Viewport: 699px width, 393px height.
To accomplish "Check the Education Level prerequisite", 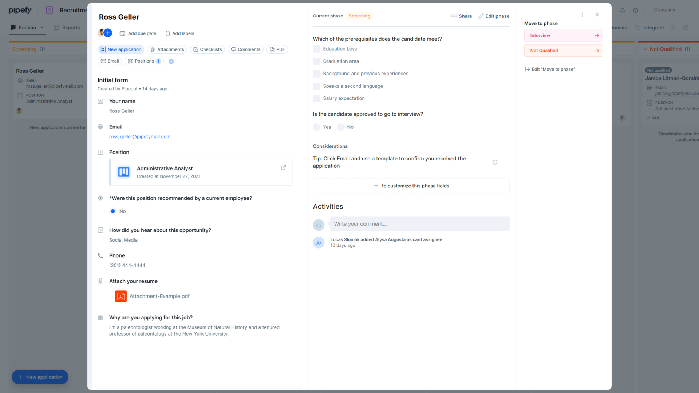I will pos(316,49).
